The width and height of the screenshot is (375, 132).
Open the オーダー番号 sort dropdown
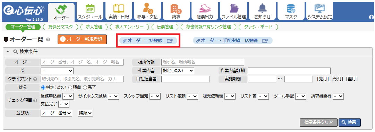point(57,113)
